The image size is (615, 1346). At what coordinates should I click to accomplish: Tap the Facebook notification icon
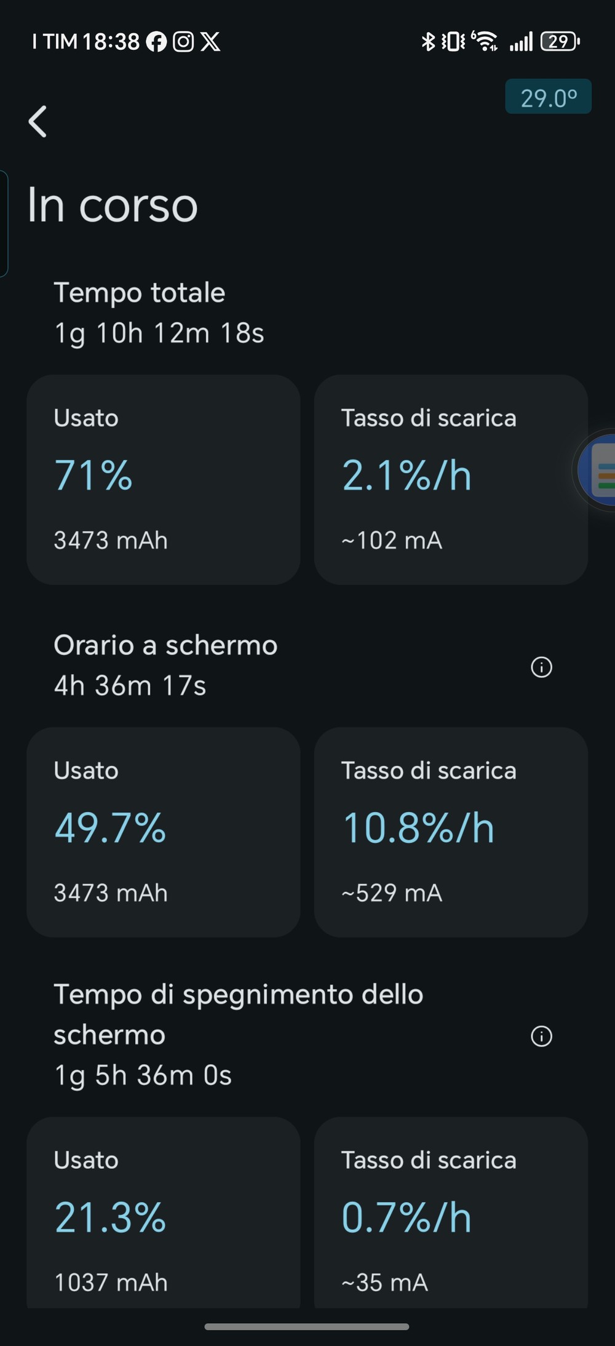[x=156, y=42]
